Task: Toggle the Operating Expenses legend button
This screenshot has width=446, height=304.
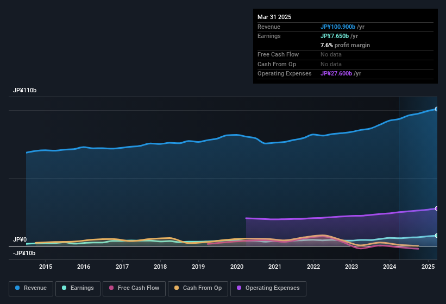Action: [268, 289]
